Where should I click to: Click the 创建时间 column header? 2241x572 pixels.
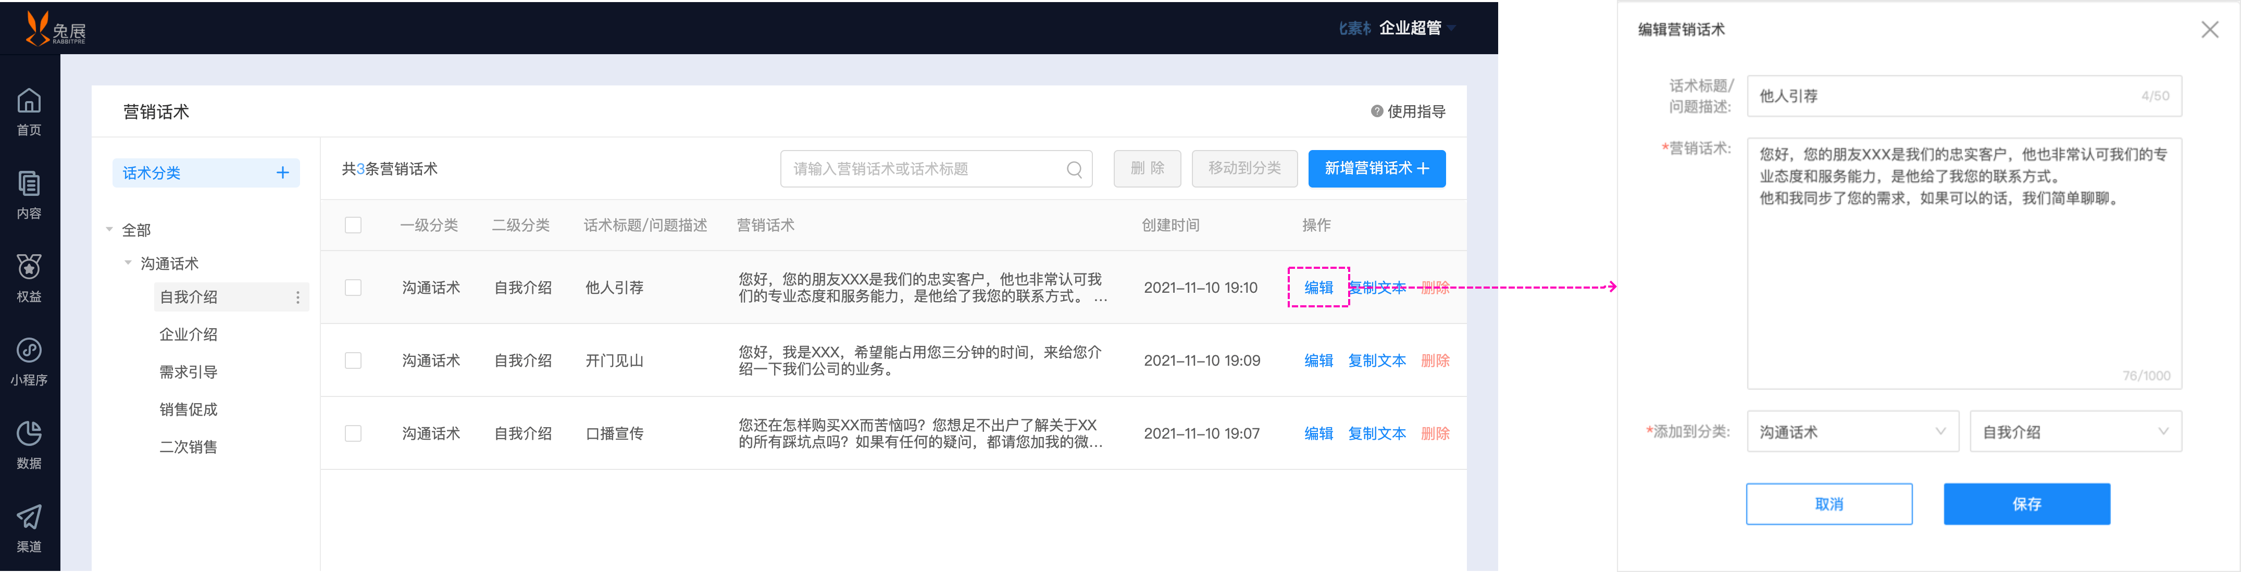click(1171, 225)
